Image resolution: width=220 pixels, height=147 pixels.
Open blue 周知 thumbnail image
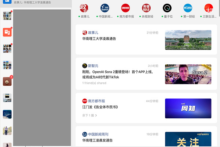tap(188, 108)
